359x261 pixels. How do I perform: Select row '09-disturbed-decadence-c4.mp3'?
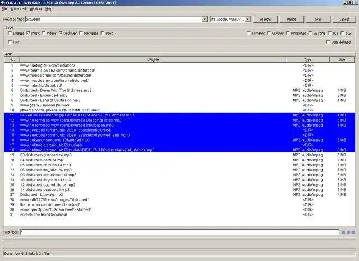pyautogui.click(x=179, y=175)
